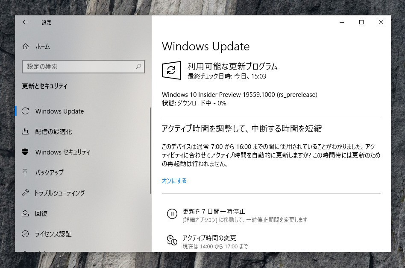Click Windows 10 Insider Preview 19559.1000 text
This screenshot has width=405, height=268.
coord(239,95)
